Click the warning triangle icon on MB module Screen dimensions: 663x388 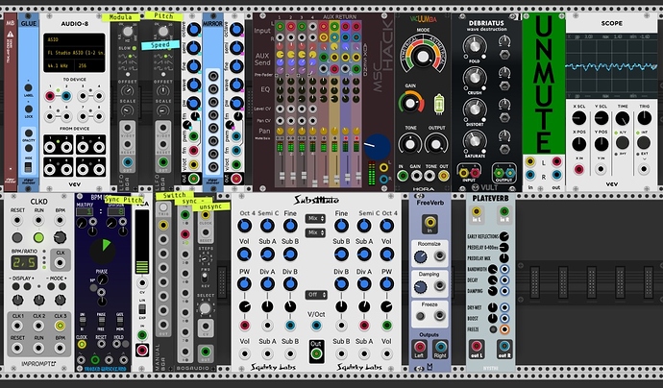click(11, 34)
